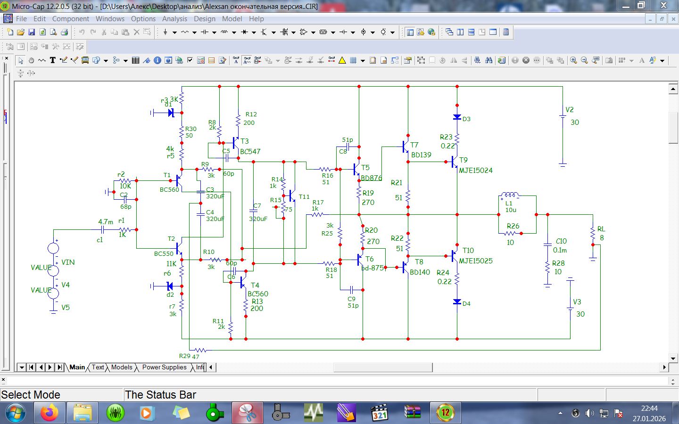Screen dimensions: 679x424
Task: Select the Diode component tool
Action: (x=244, y=32)
